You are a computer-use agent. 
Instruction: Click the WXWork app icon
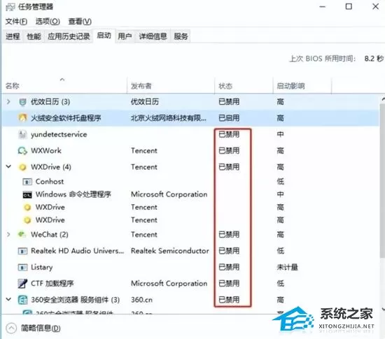22,150
